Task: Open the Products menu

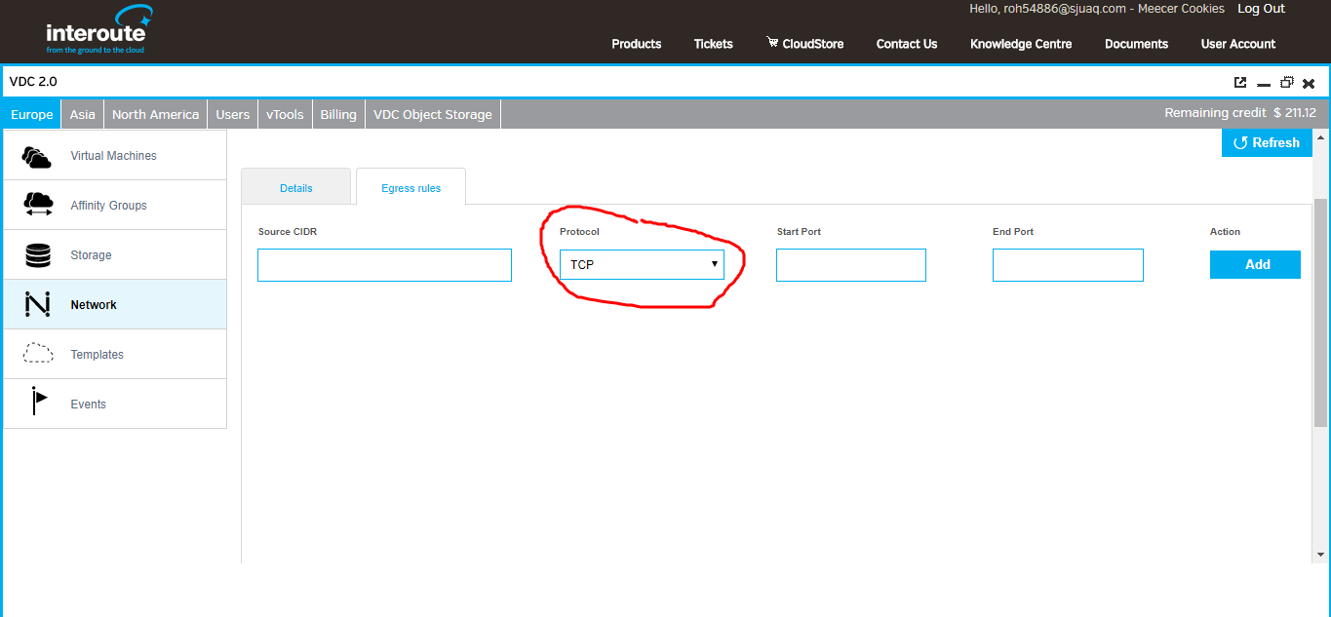Action: (637, 44)
